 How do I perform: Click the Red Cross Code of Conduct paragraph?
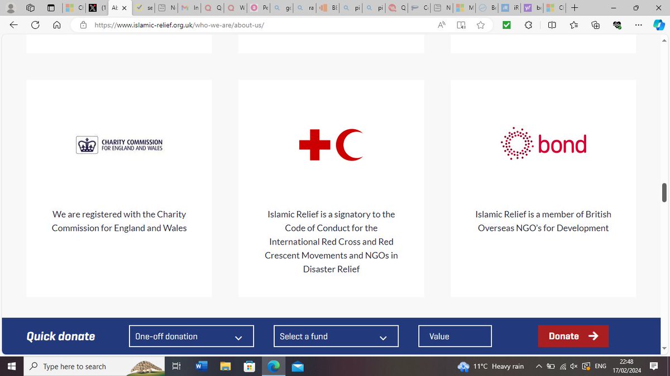(331, 242)
